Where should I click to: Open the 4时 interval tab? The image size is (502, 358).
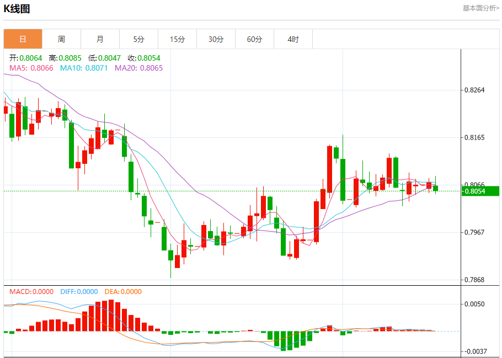[x=293, y=39]
